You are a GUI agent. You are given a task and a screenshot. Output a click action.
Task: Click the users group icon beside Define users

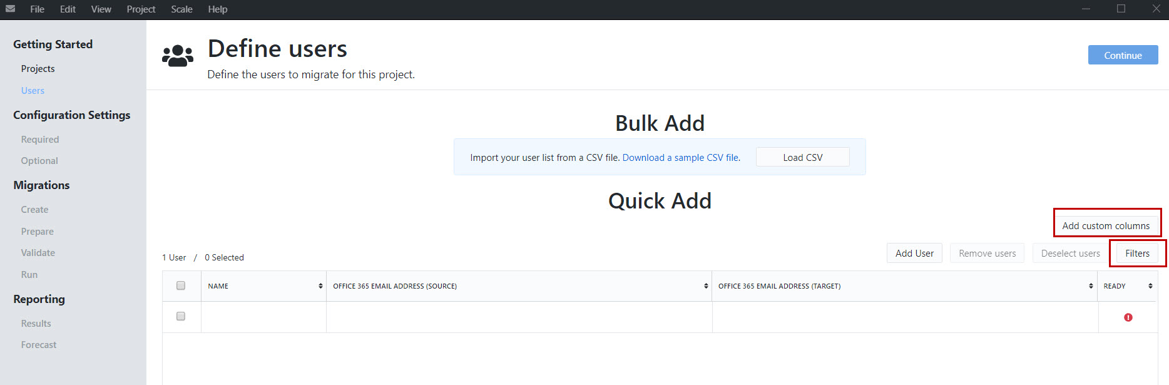tap(178, 56)
